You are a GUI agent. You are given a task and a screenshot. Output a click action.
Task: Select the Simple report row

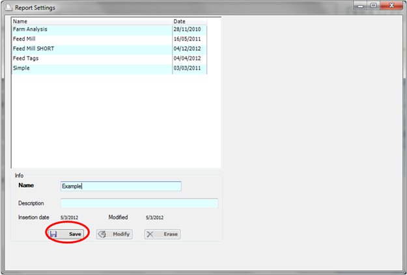(x=109, y=68)
